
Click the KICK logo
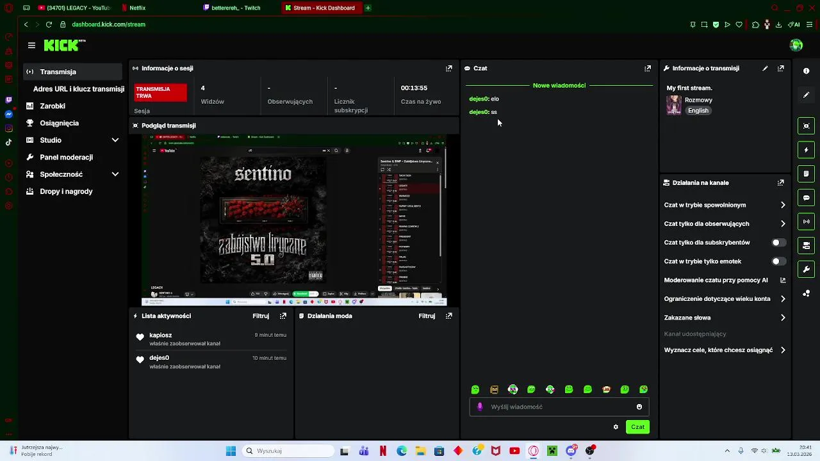pyautogui.click(x=63, y=45)
